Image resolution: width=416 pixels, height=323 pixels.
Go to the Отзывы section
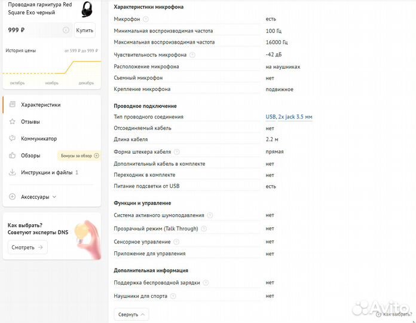(x=30, y=122)
